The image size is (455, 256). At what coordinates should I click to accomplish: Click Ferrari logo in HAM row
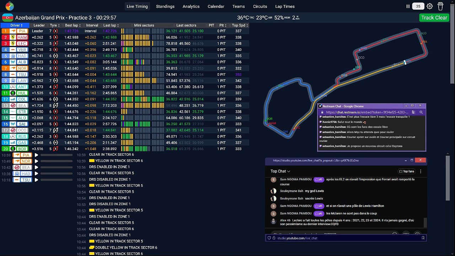pos(13,37)
